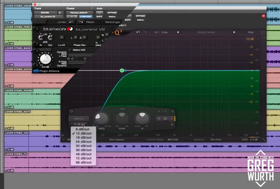Select 96 dB/oct from slope menu

click(x=83, y=162)
